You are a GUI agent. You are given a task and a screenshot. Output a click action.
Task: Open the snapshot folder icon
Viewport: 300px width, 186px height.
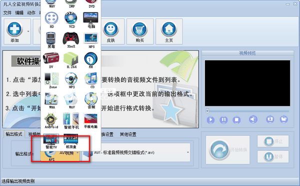[x=283, y=119]
